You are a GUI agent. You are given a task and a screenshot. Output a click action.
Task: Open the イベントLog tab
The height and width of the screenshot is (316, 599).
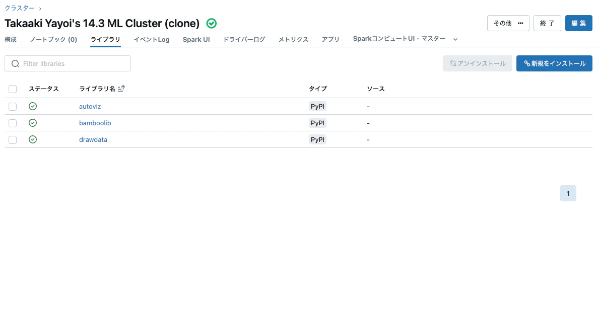pyautogui.click(x=152, y=39)
